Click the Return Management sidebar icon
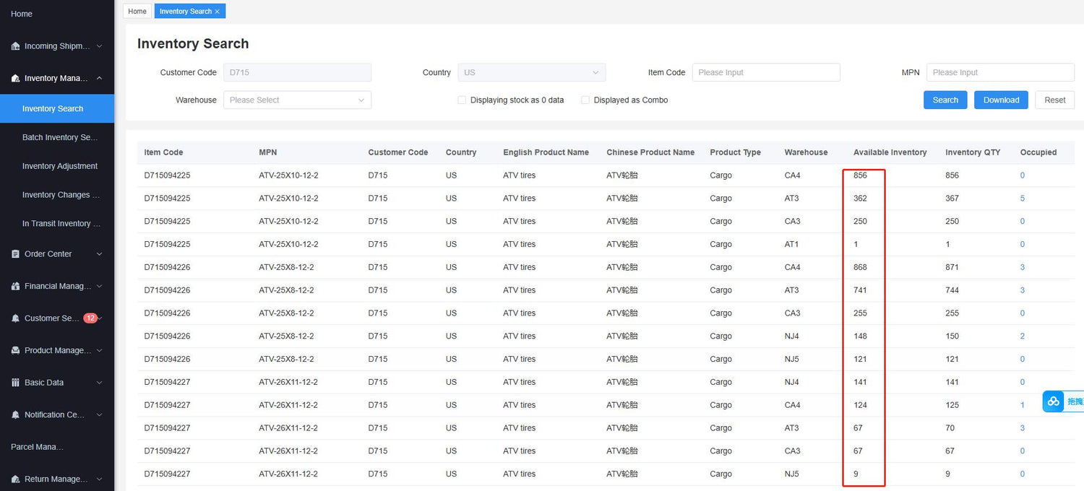The image size is (1084, 491). click(16, 479)
